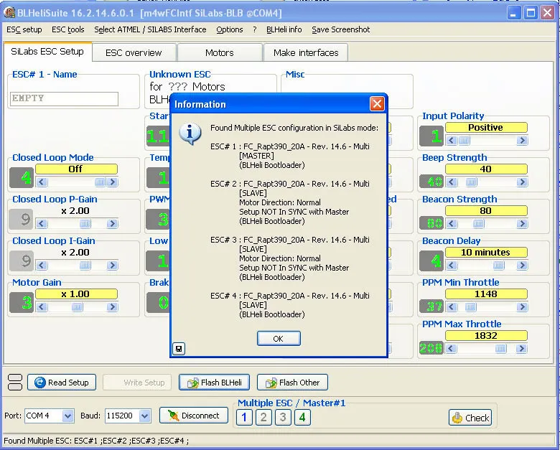
Task: Click the ESC Name input field
Action: 65,98
